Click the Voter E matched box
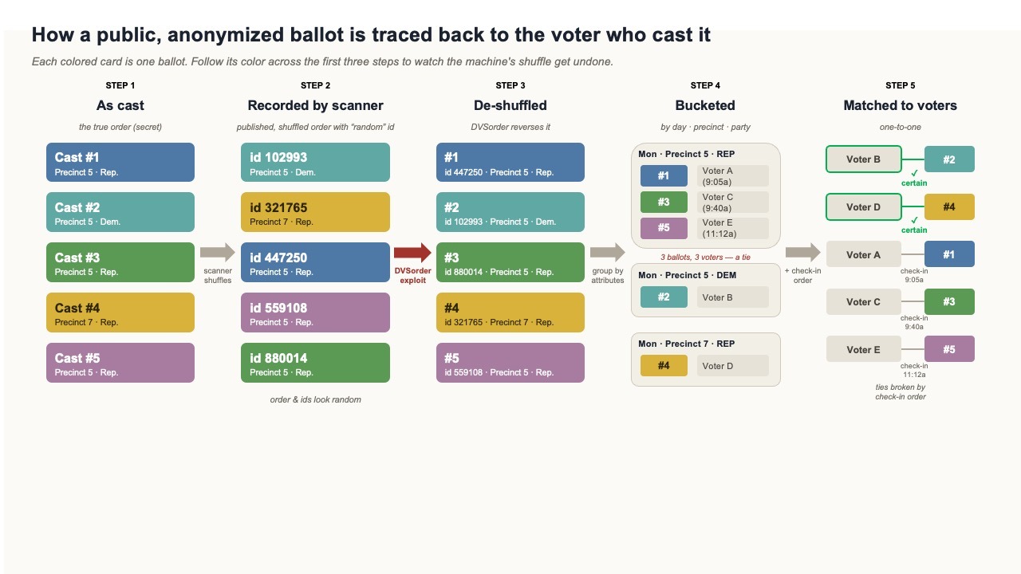Viewport: 1021px width, 574px height. click(x=864, y=349)
